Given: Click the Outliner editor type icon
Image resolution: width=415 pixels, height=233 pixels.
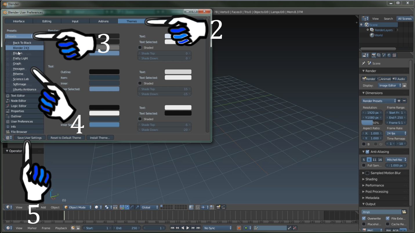Looking at the screenshot, I should (365, 19).
